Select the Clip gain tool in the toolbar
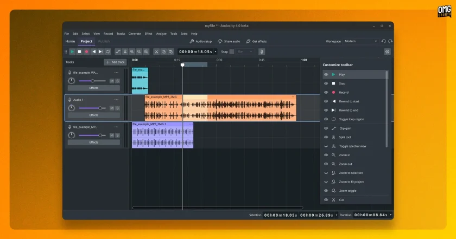Image resolution: width=456 pixels, height=239 pixels. tap(118, 51)
